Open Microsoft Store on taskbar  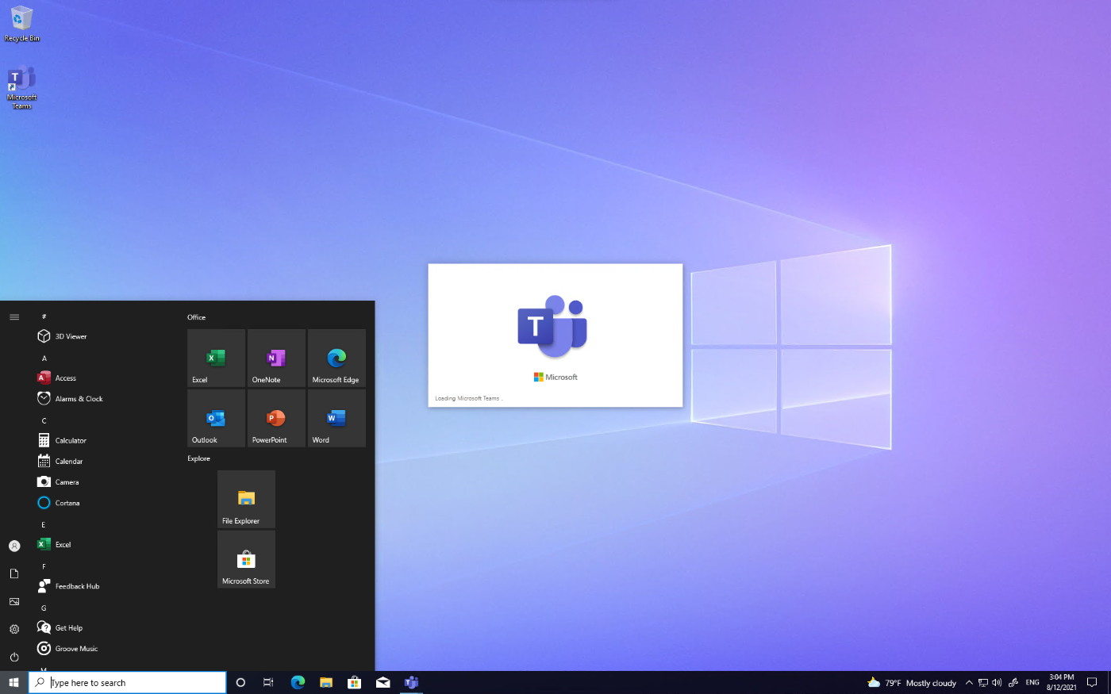coord(355,682)
